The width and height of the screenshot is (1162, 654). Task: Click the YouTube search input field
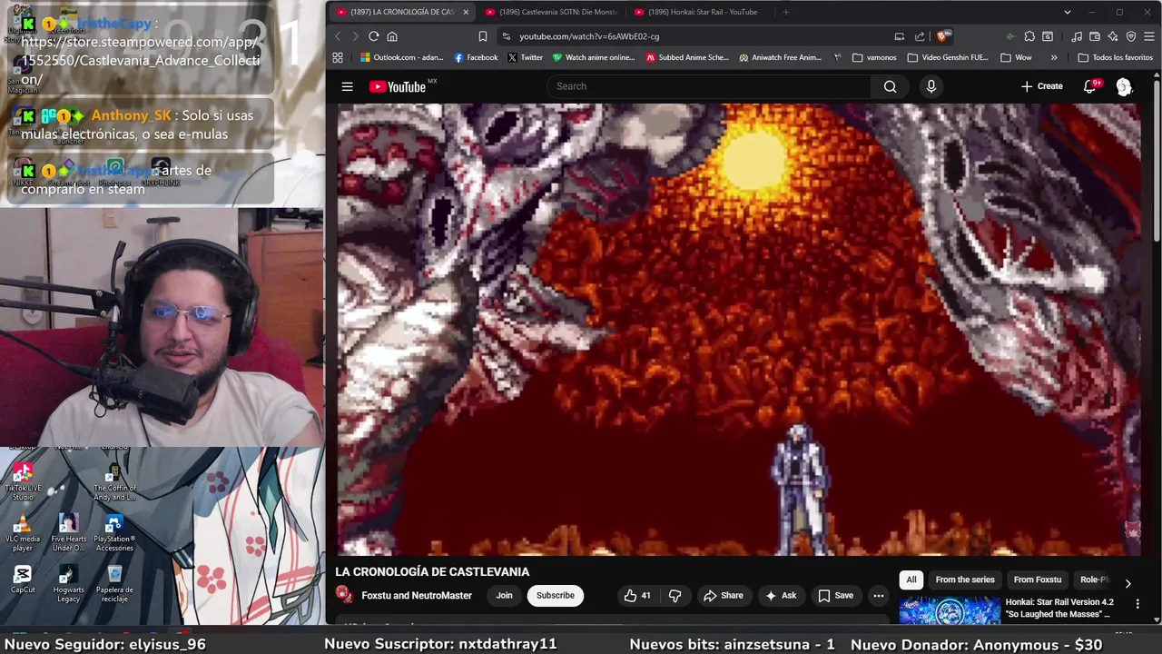click(708, 86)
